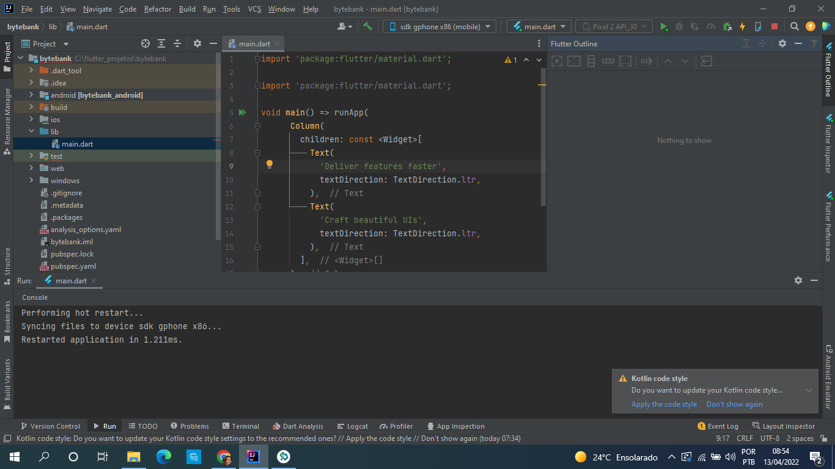835x469 pixels.
Task: Click Expand All icon in Project panel
Action: 161,43
